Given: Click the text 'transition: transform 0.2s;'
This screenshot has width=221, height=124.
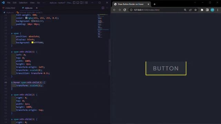Looking at the screenshot, I should click(33, 73).
